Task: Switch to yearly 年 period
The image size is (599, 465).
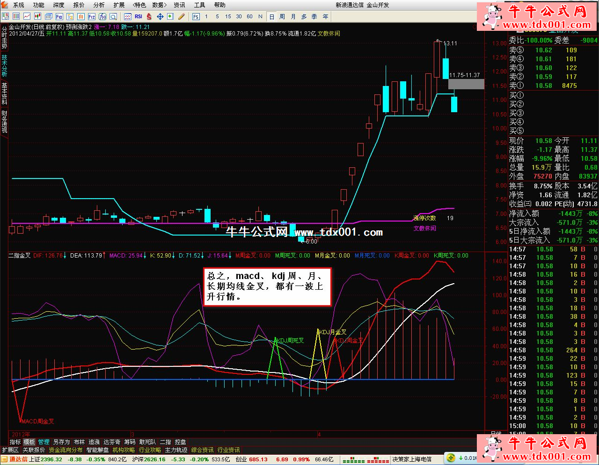Action: (325, 16)
